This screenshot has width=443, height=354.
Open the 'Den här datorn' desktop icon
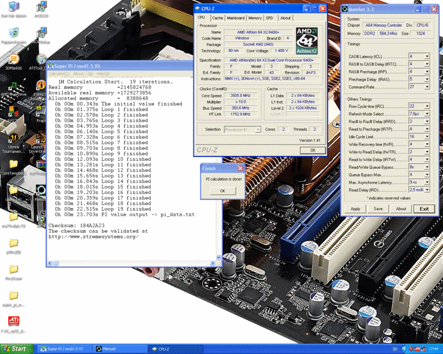(x=13, y=7)
